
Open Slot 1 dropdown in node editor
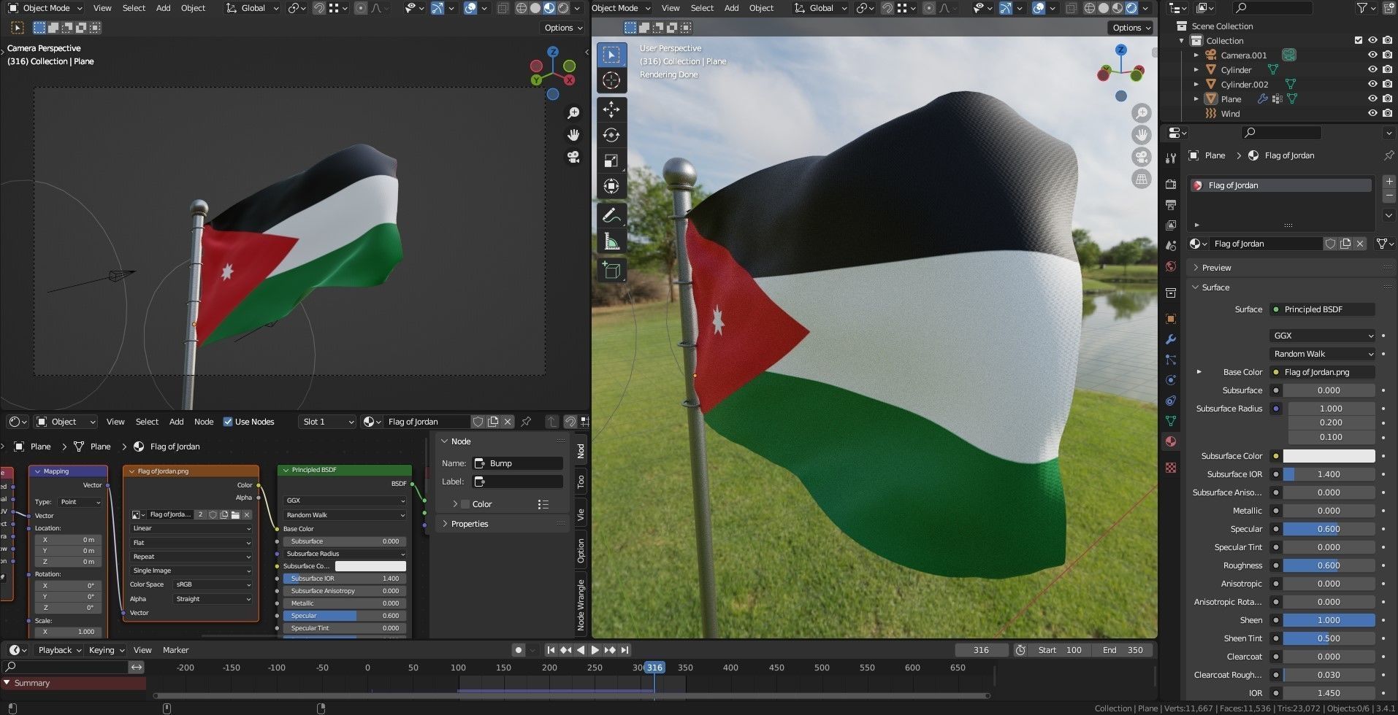(x=327, y=422)
